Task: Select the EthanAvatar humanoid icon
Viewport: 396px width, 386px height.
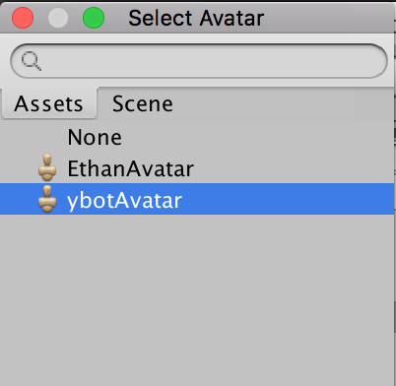Action: click(47, 167)
